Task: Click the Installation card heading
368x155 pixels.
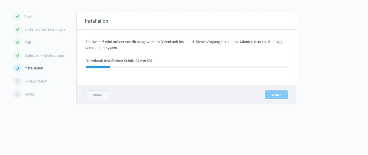Action: point(97,21)
